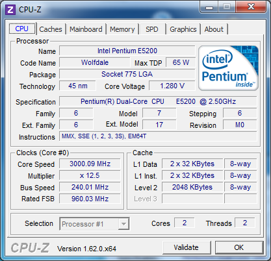Click the Intel Pentium inside logo
Image resolution: width=271 pixels, height=261 pixels.
(228, 68)
